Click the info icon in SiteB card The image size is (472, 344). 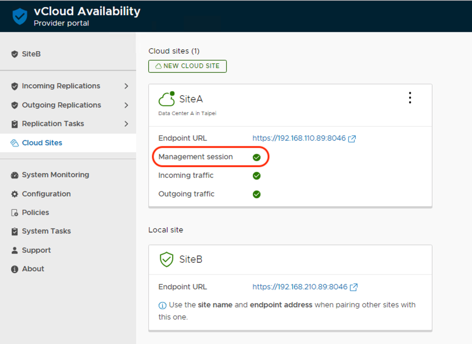(x=163, y=305)
